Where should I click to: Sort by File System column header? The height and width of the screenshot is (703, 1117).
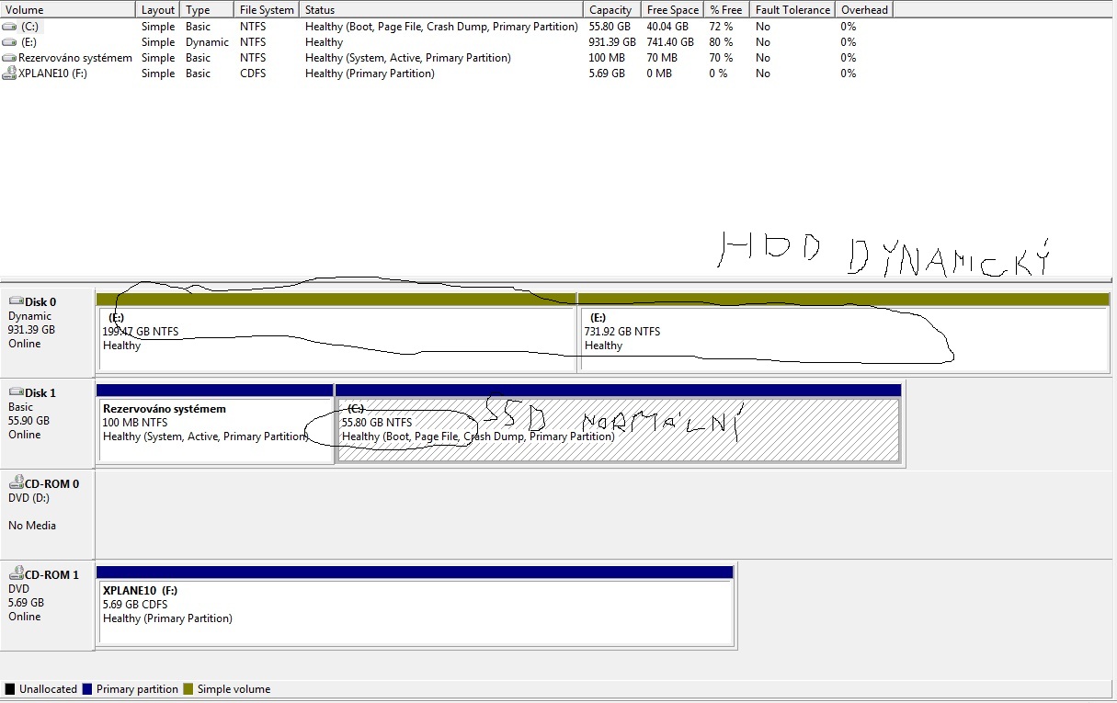point(267,9)
